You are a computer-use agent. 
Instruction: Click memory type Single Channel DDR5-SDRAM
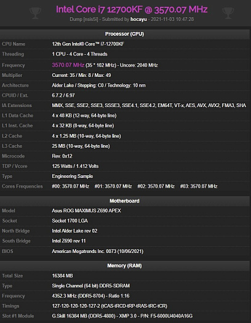[x=91, y=286]
